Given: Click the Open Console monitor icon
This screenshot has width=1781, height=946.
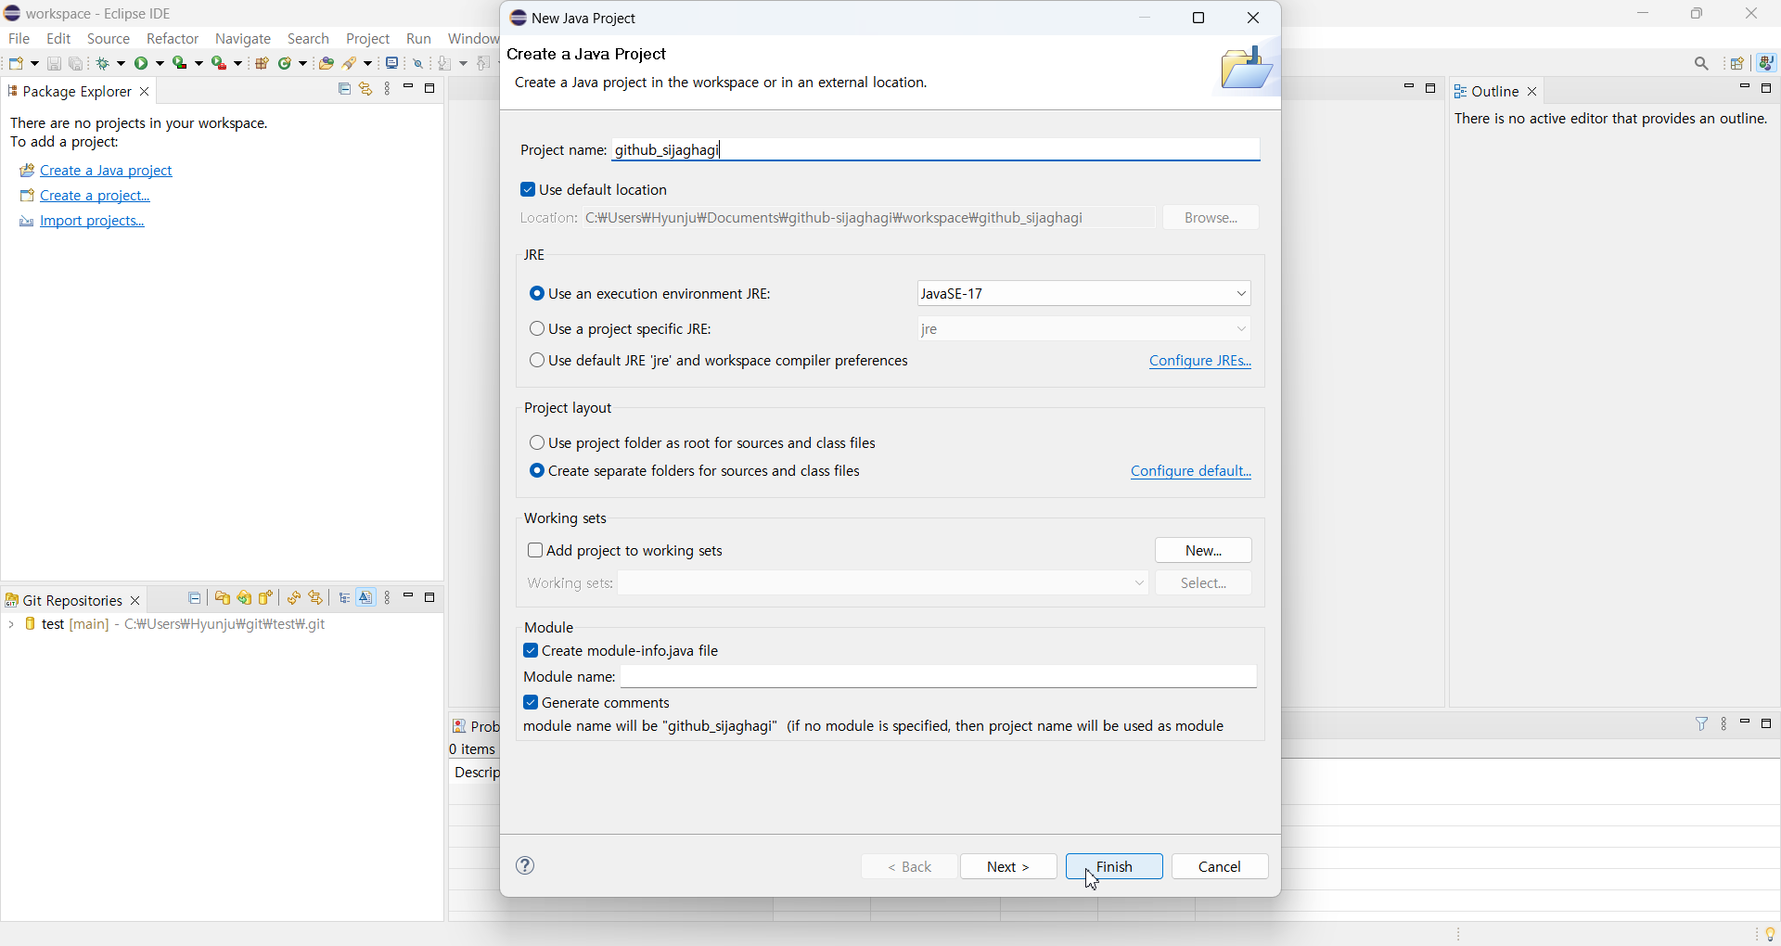Looking at the screenshot, I should pyautogui.click(x=393, y=64).
